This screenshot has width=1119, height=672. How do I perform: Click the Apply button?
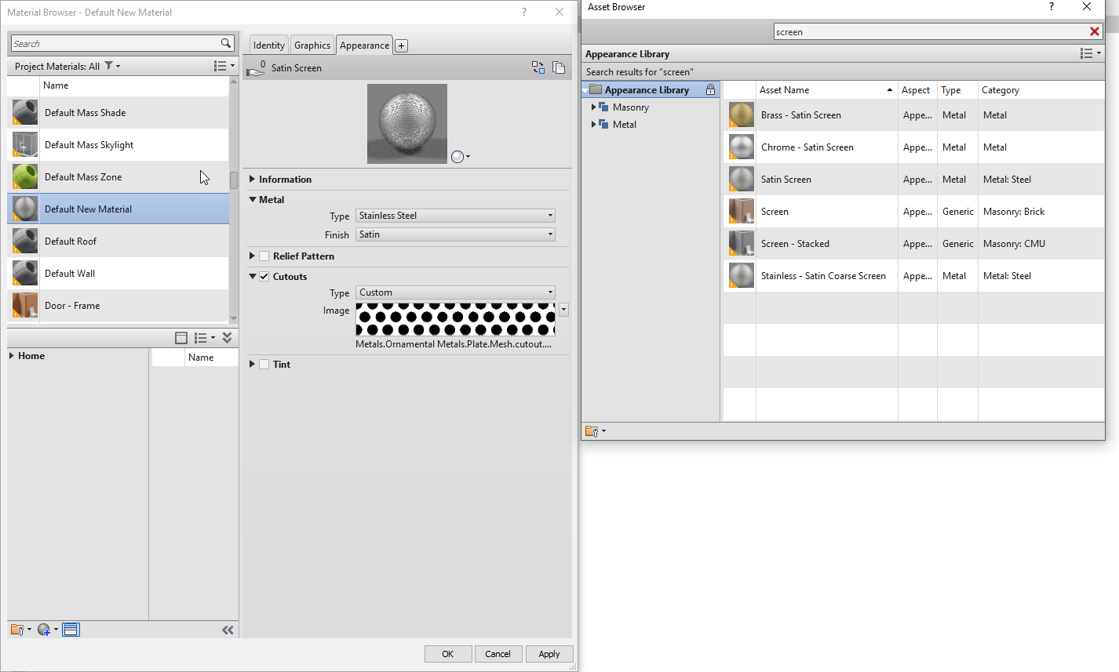(x=549, y=654)
